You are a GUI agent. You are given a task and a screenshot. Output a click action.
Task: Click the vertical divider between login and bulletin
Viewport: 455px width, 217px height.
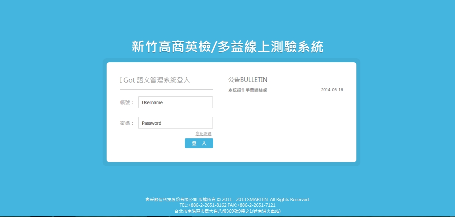pyautogui.click(x=220, y=112)
